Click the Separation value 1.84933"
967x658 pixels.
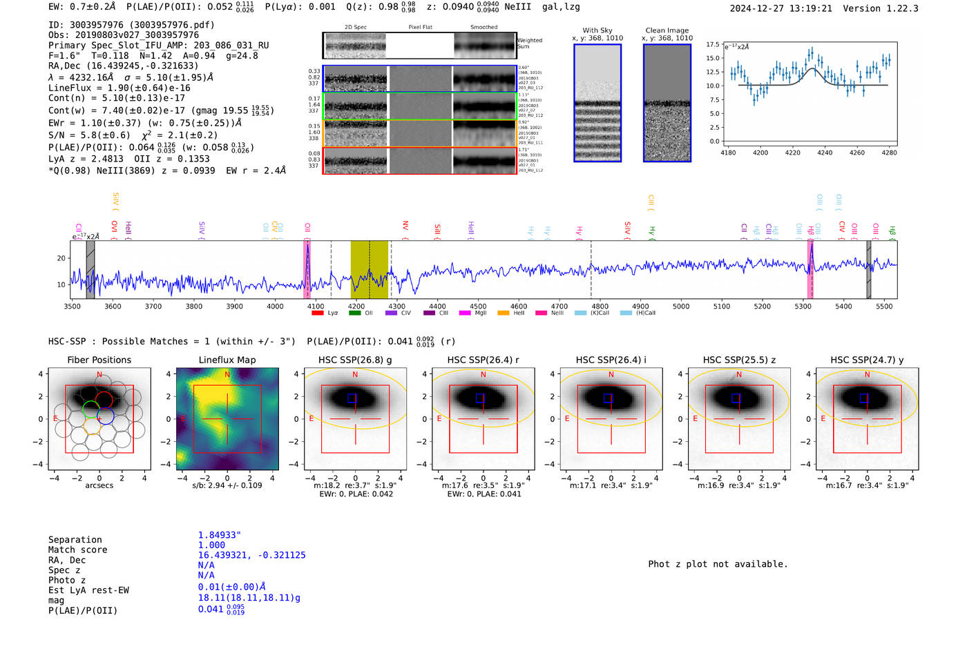[220, 535]
